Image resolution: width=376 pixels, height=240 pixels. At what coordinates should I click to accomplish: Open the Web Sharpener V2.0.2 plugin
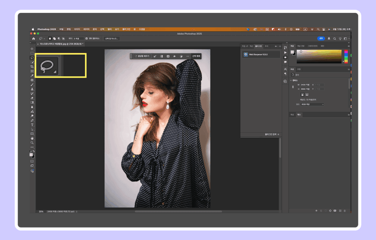[x=261, y=55]
